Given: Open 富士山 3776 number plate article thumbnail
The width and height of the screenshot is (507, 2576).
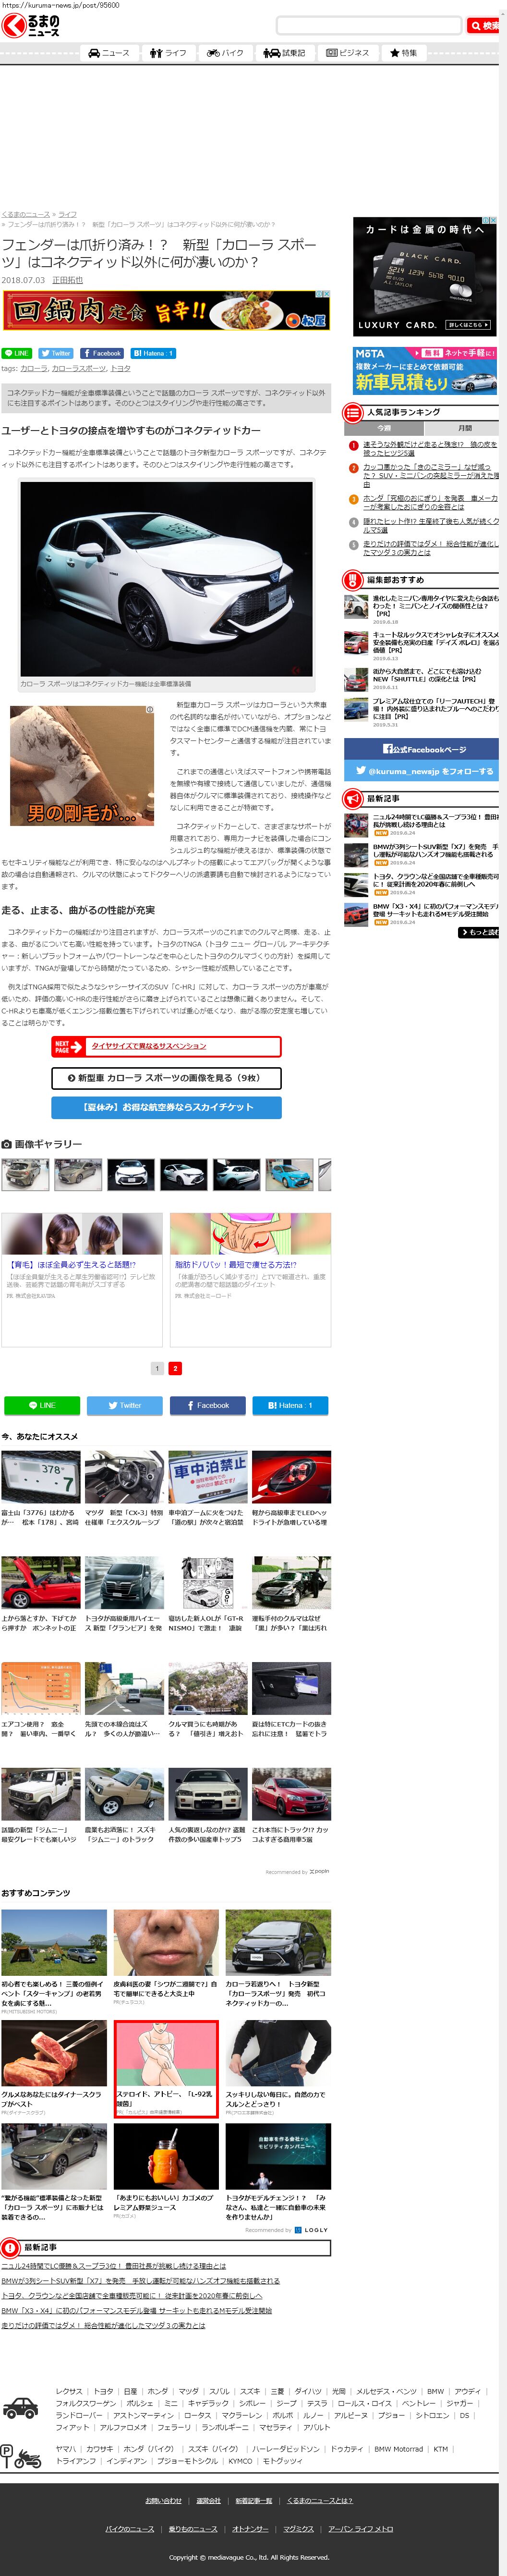Looking at the screenshot, I should click(x=41, y=1477).
